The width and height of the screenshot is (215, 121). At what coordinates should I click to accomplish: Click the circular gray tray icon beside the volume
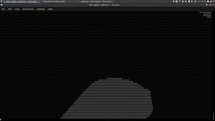[x=183, y=1]
